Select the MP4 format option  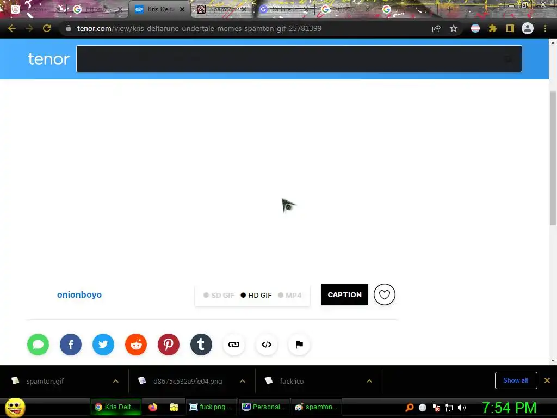point(290,296)
